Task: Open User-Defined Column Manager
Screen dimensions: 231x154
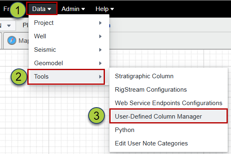Action: coord(169,117)
